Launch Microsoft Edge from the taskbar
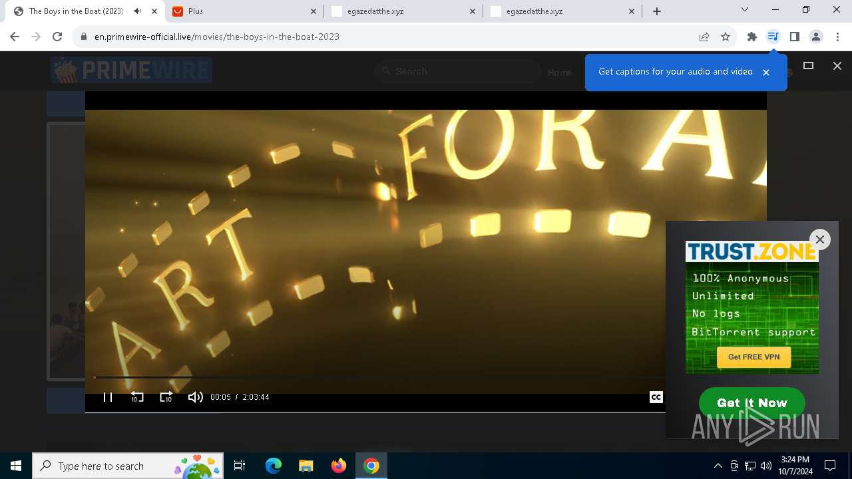 [x=274, y=466]
